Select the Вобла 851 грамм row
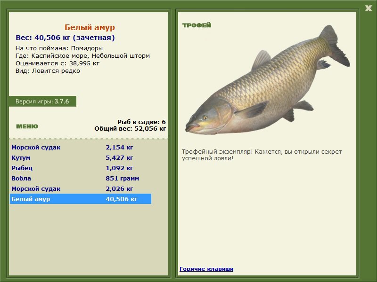 tap(81, 178)
